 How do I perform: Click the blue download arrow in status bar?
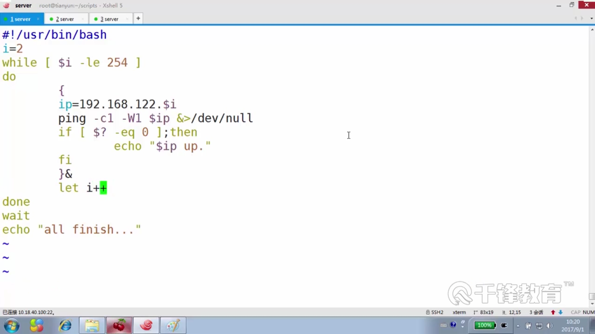[560, 312]
